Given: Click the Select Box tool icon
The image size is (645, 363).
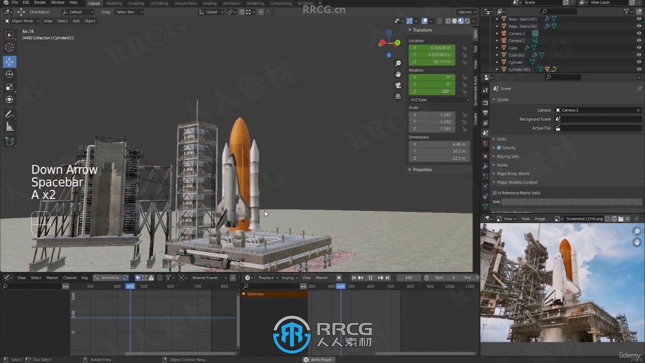Looking at the screenshot, I should click(x=10, y=35).
